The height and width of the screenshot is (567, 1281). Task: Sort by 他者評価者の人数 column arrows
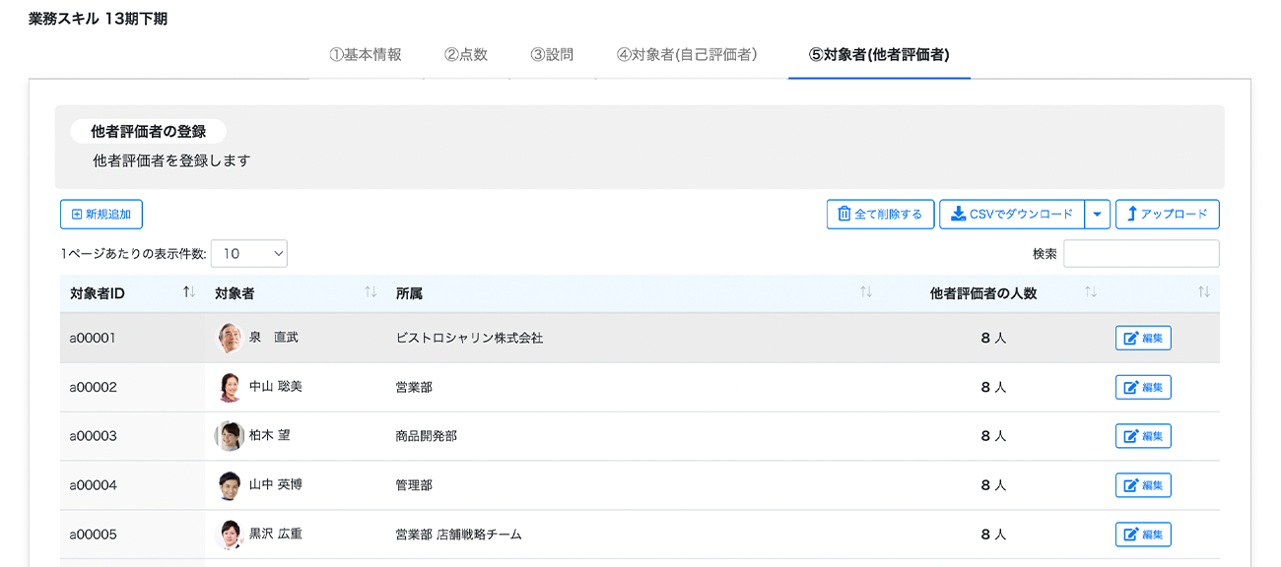pos(1090,292)
